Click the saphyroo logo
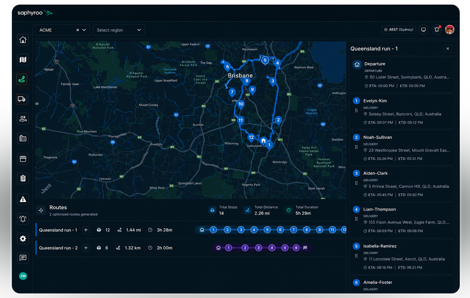 tap(35, 13)
